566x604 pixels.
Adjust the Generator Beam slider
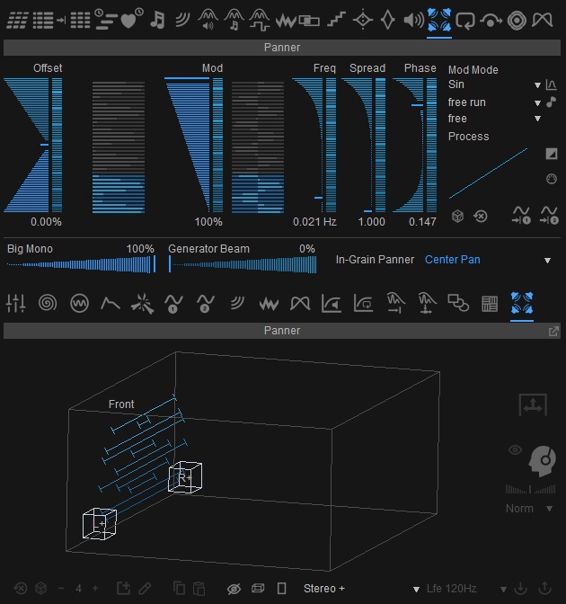click(x=243, y=264)
